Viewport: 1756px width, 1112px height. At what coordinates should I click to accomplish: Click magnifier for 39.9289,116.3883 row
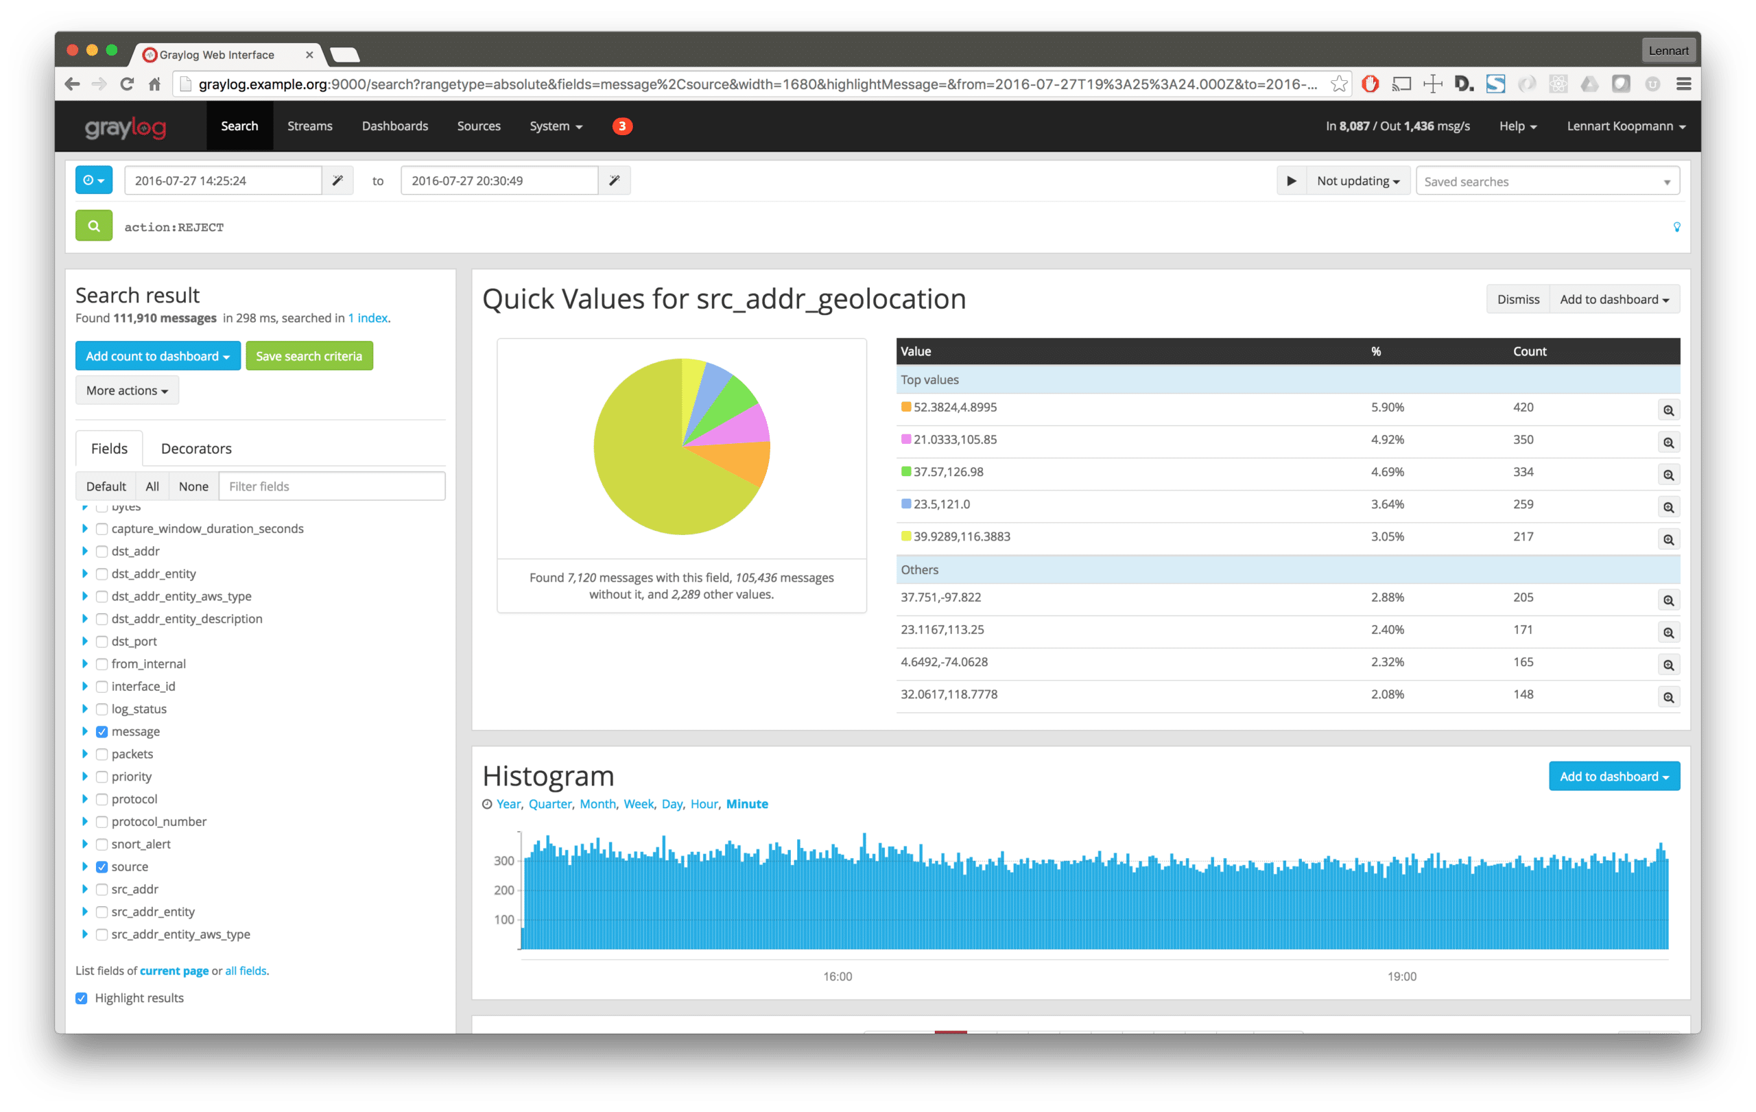1668,539
